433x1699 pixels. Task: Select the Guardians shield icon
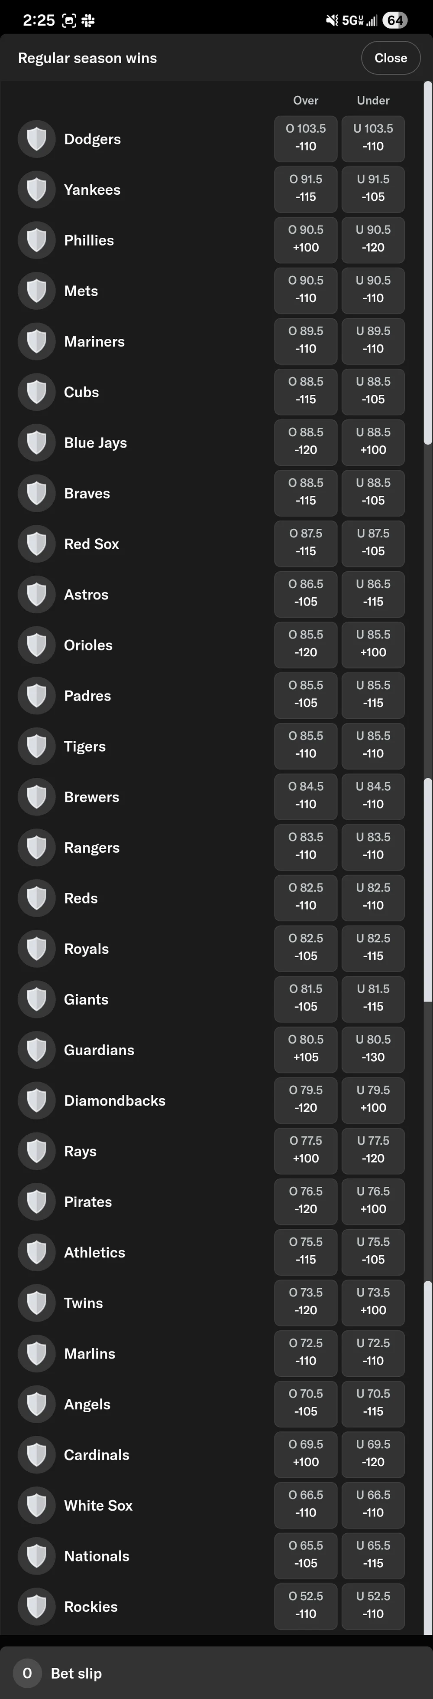pyautogui.click(x=36, y=1049)
